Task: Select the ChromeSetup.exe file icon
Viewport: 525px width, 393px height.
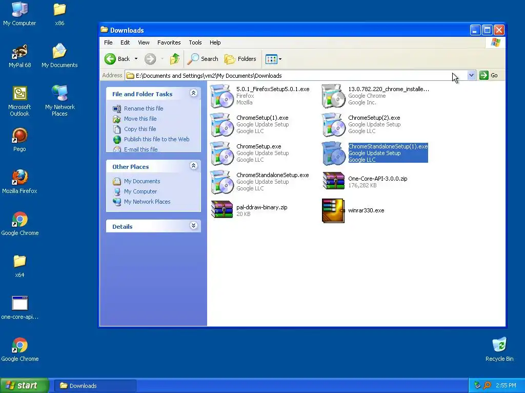Action: 221,154
